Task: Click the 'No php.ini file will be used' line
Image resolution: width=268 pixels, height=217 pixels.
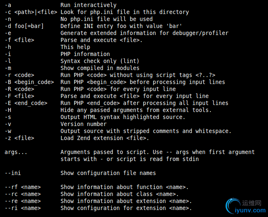Action: pos(107,19)
